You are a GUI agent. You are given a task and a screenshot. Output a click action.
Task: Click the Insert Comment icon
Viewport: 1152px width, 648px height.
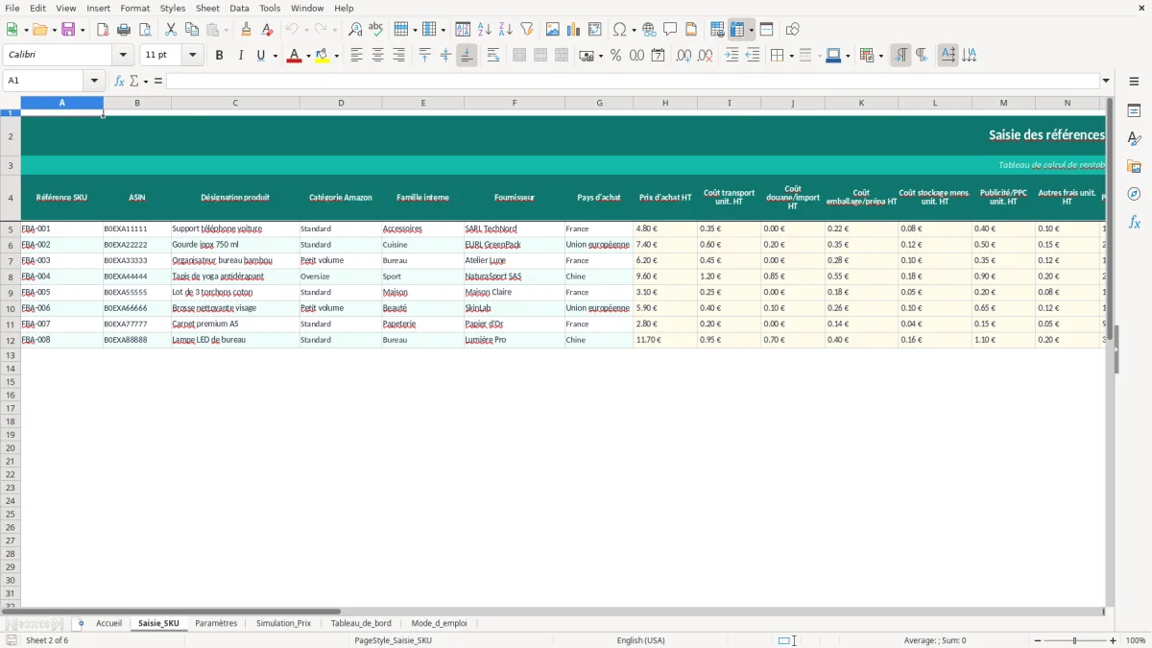670,30
